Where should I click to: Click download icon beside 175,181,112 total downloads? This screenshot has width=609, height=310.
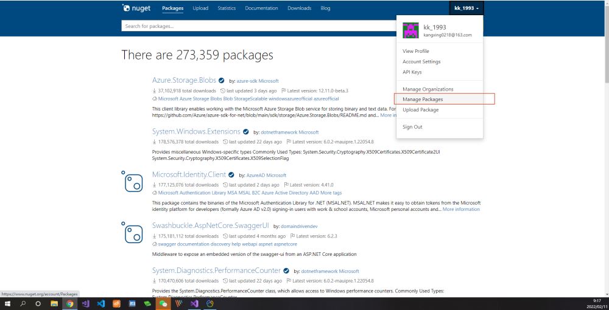point(154,236)
